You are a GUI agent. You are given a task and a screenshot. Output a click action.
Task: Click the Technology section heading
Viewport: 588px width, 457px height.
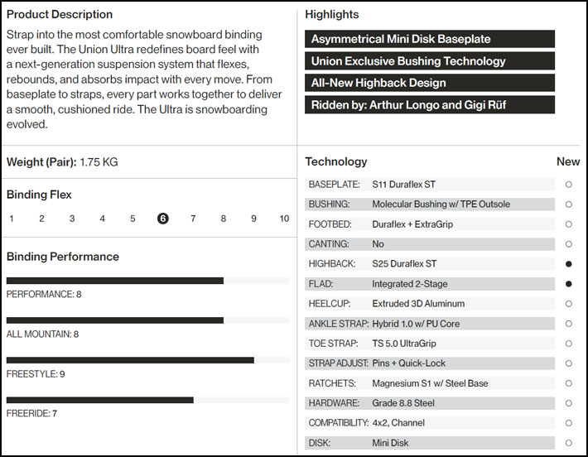[335, 161]
